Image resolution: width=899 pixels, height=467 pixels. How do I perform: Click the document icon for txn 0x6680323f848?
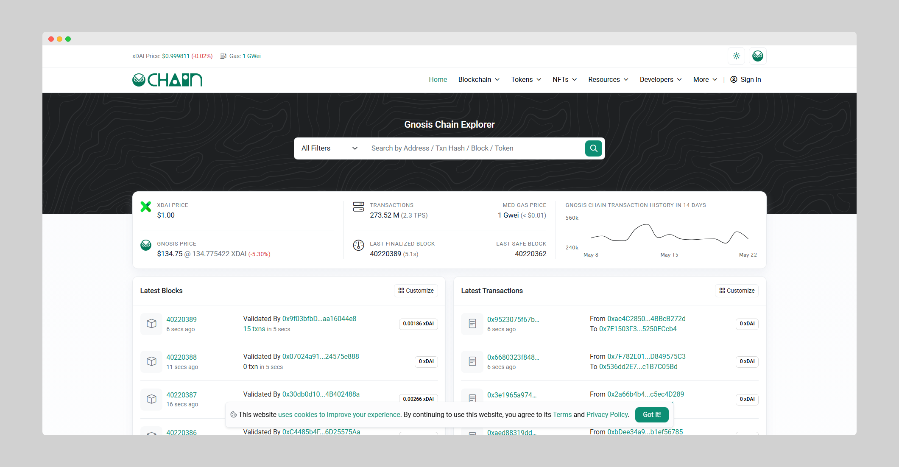472,361
